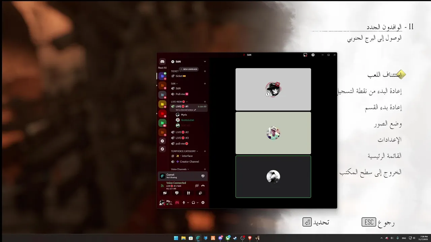Open Brave browser from the taskbar
This screenshot has width=431, height=242.
coord(250,238)
